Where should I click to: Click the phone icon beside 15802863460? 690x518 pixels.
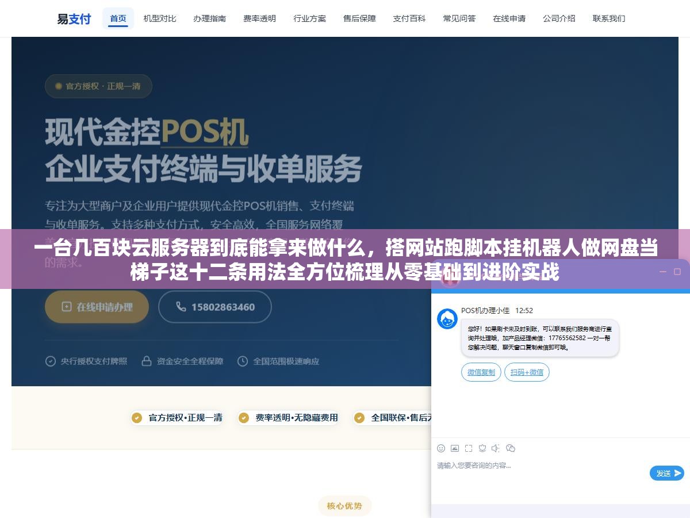point(181,307)
